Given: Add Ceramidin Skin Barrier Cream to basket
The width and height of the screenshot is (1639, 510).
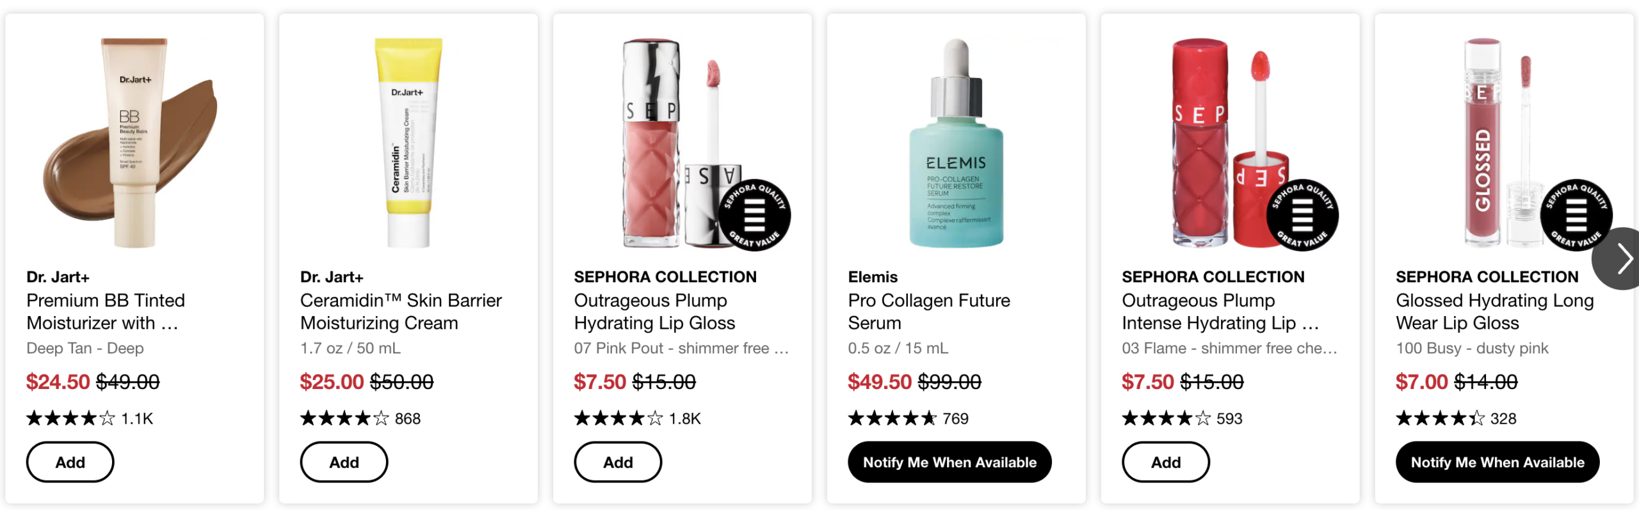Looking at the screenshot, I should pos(344,462).
